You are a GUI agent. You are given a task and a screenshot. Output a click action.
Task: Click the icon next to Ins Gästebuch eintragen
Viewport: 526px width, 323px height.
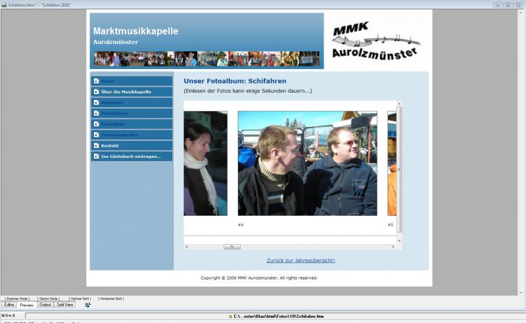pyautogui.click(x=97, y=156)
